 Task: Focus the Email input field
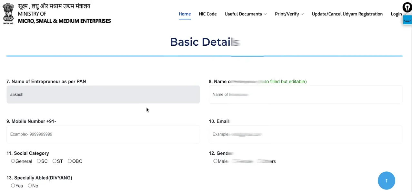[x=306, y=134]
